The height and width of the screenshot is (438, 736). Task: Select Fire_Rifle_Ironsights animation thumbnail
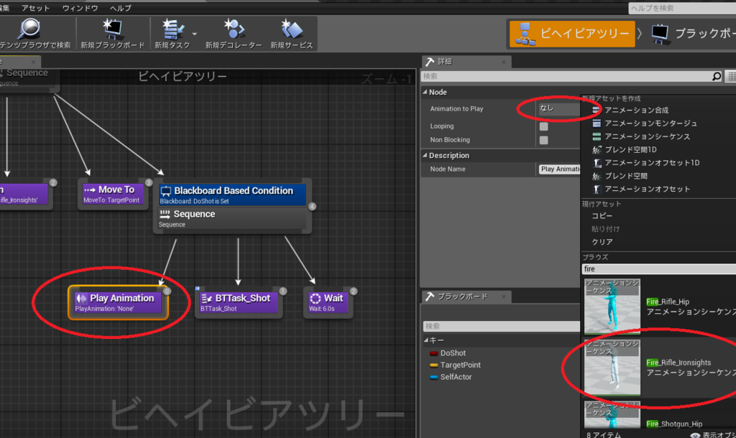[x=612, y=367]
